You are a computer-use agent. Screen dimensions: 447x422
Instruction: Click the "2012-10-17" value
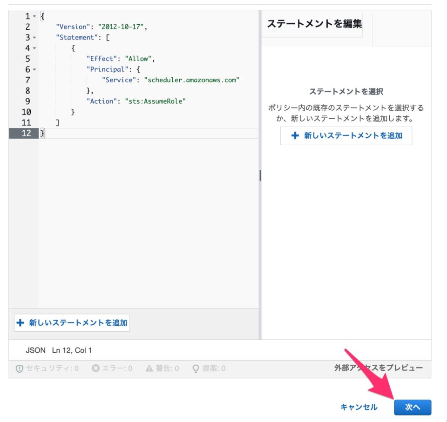[x=121, y=27]
